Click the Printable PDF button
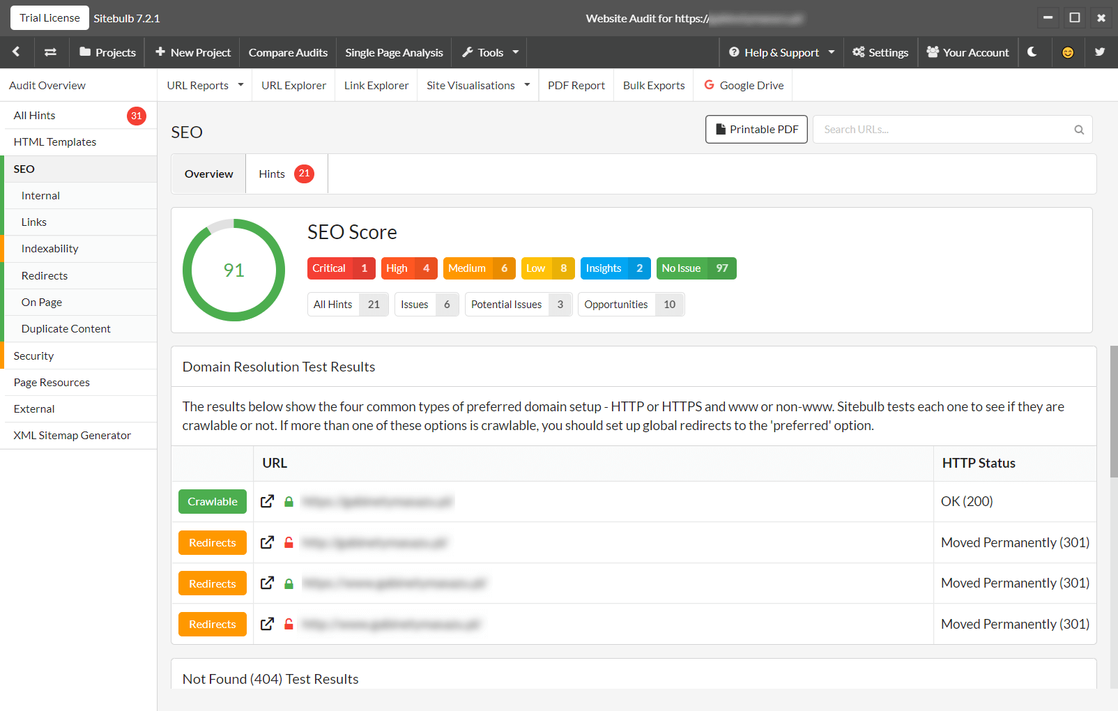This screenshot has height=711, width=1118. click(x=756, y=130)
